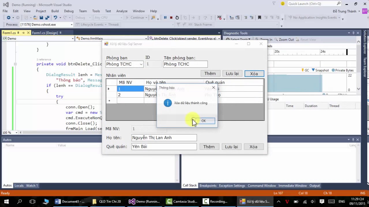The image size is (369, 207).
Task: Click the Zoom Out magnifier in Diagnostic Tools
Action: [276, 39]
